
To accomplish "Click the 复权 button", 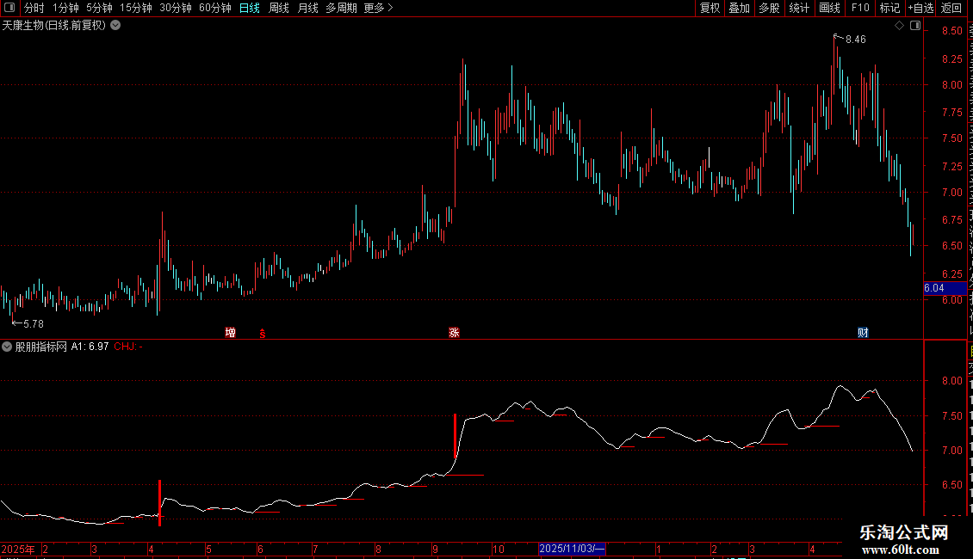I will coord(710,8).
